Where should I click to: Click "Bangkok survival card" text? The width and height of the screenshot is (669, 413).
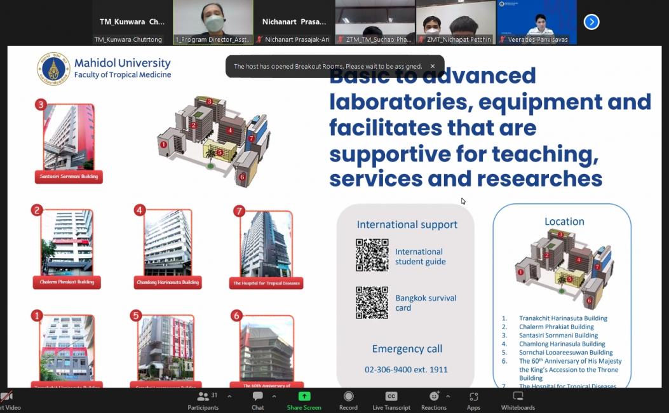point(426,303)
